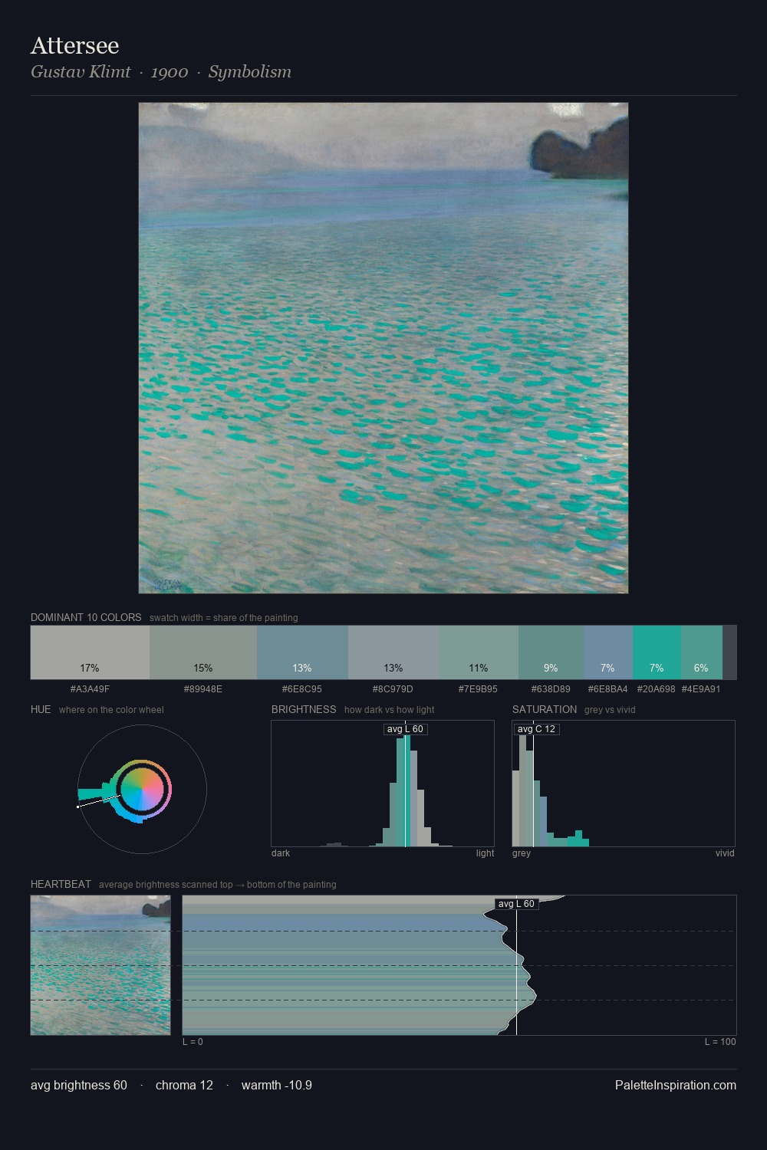
Task: Click the Attersee painting title
Action: click(x=74, y=46)
